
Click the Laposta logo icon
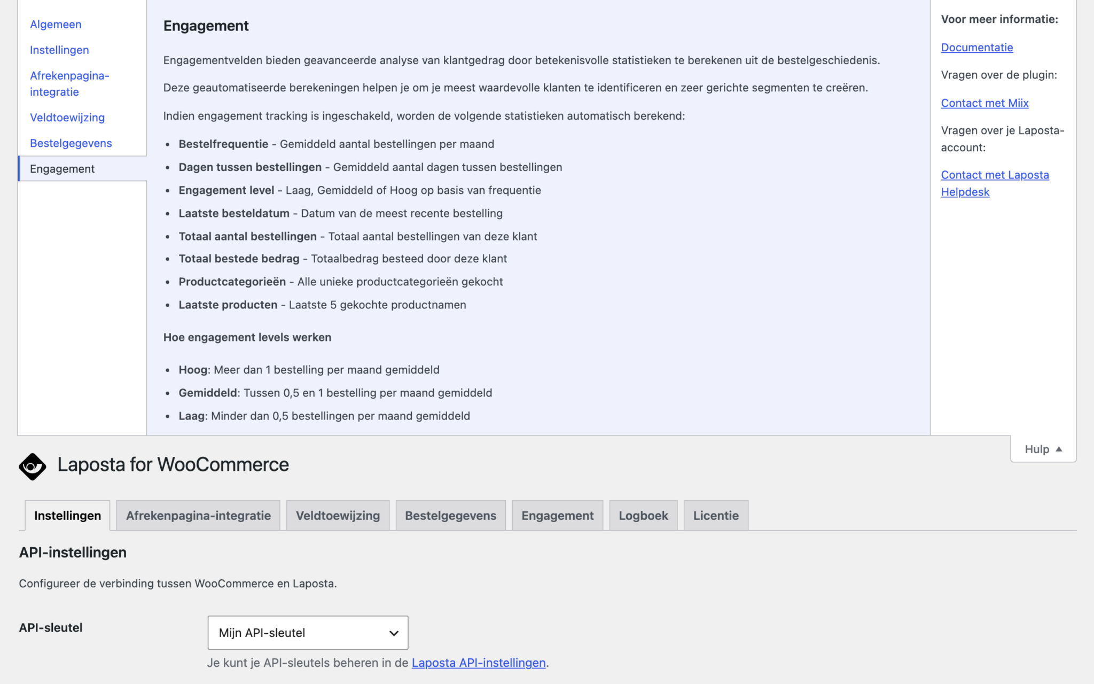tap(33, 467)
